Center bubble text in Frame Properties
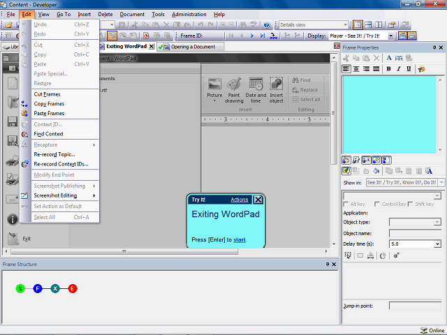The height and width of the screenshot is (335, 447). click(x=356, y=68)
